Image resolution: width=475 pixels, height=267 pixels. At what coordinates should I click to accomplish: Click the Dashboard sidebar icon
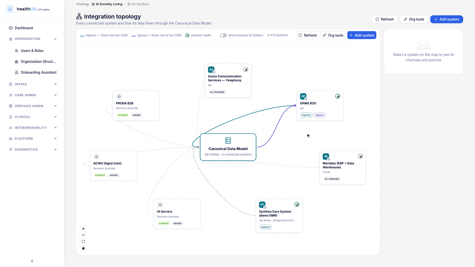click(11, 28)
